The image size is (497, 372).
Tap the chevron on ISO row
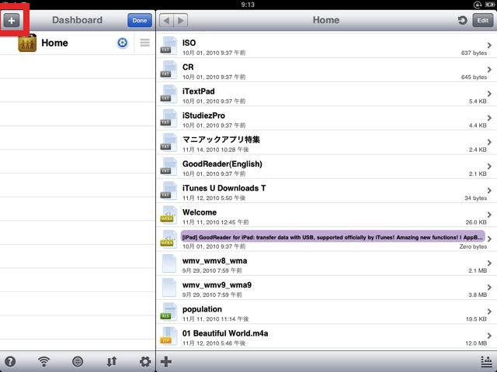tap(489, 45)
